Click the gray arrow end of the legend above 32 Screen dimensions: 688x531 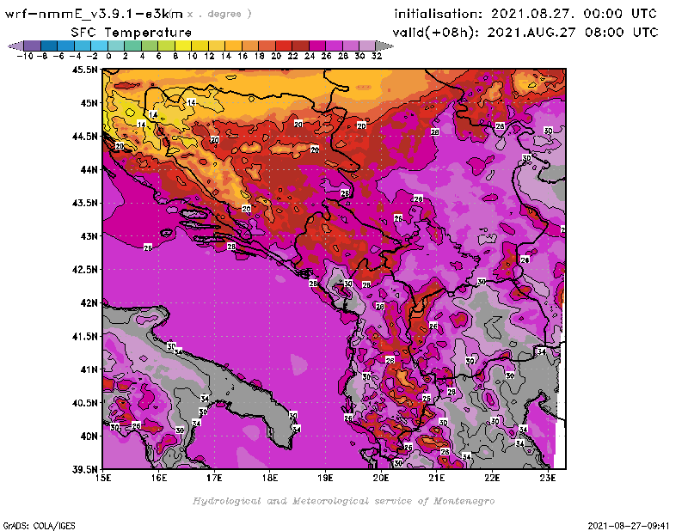(384, 46)
